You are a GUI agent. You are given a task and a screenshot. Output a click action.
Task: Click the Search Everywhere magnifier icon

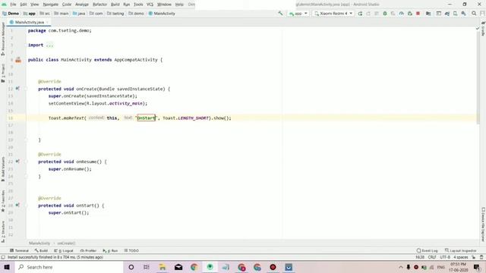coord(474,14)
